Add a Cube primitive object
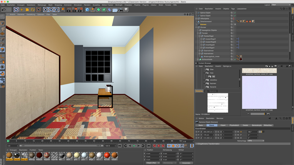 (87, 10)
